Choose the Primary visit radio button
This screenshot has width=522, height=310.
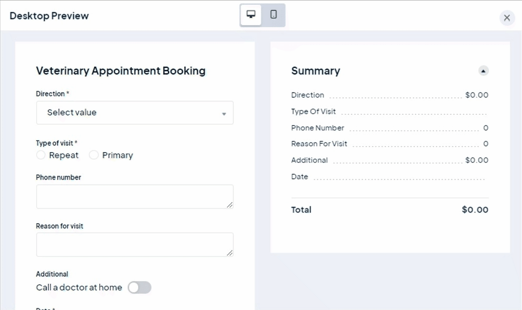coord(94,155)
